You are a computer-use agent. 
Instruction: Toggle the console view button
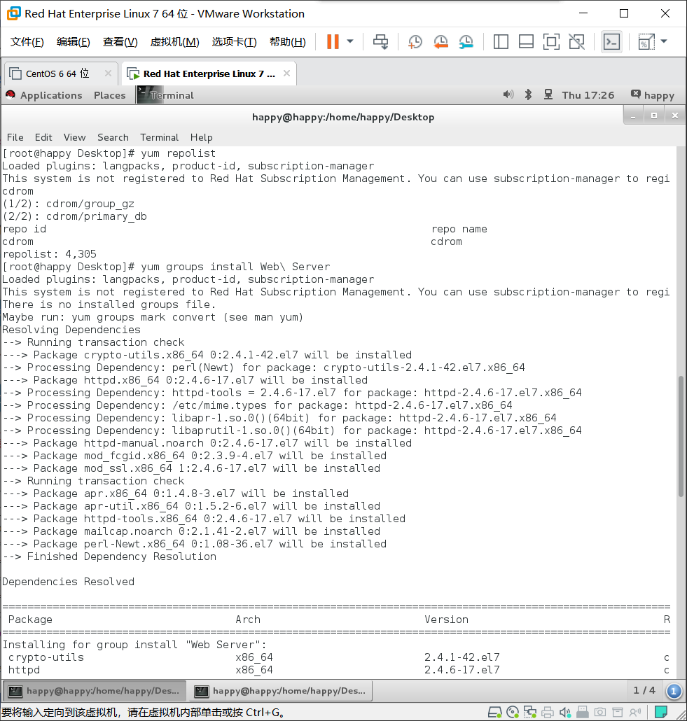click(x=611, y=42)
